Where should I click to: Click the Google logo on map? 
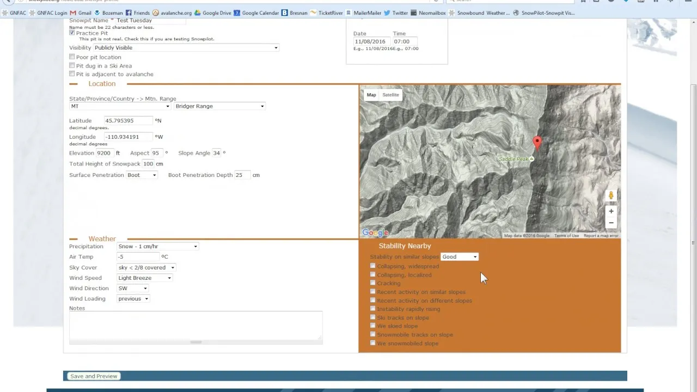(x=375, y=232)
